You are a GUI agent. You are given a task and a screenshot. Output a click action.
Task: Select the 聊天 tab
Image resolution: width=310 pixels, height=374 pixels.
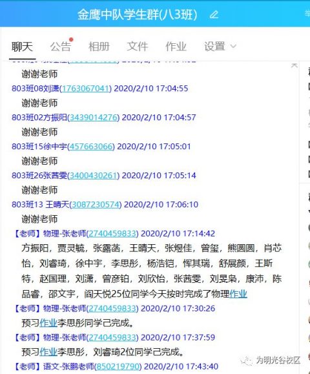(22, 46)
